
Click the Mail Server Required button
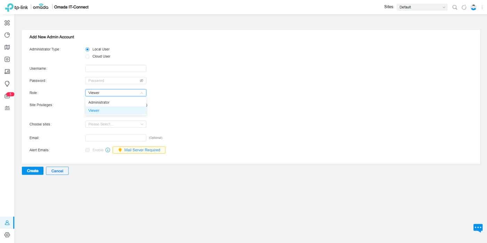(x=139, y=150)
